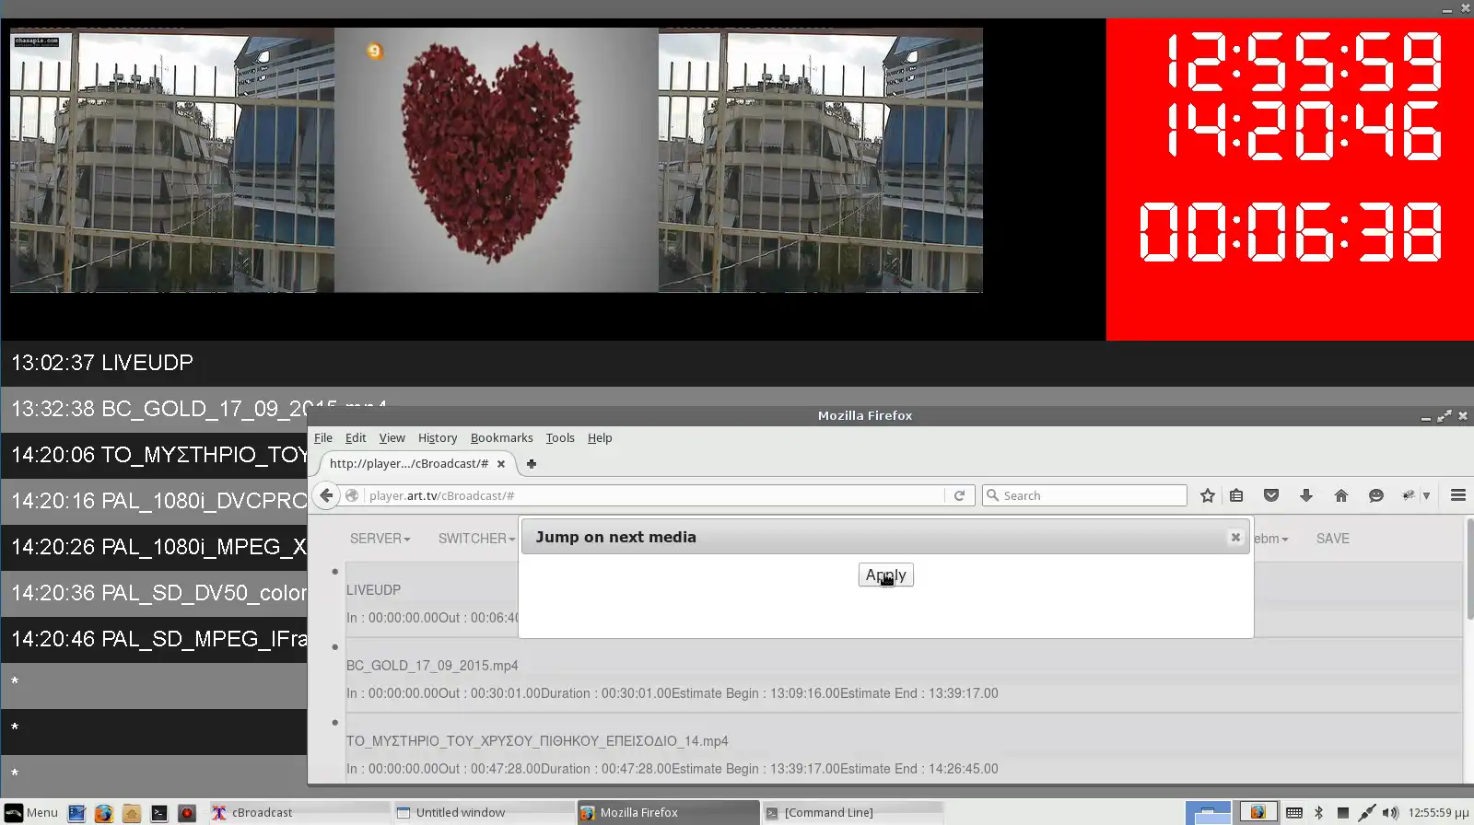The height and width of the screenshot is (825, 1474).
Task: Switch to Untitled window in taskbar
Action: 484,813
